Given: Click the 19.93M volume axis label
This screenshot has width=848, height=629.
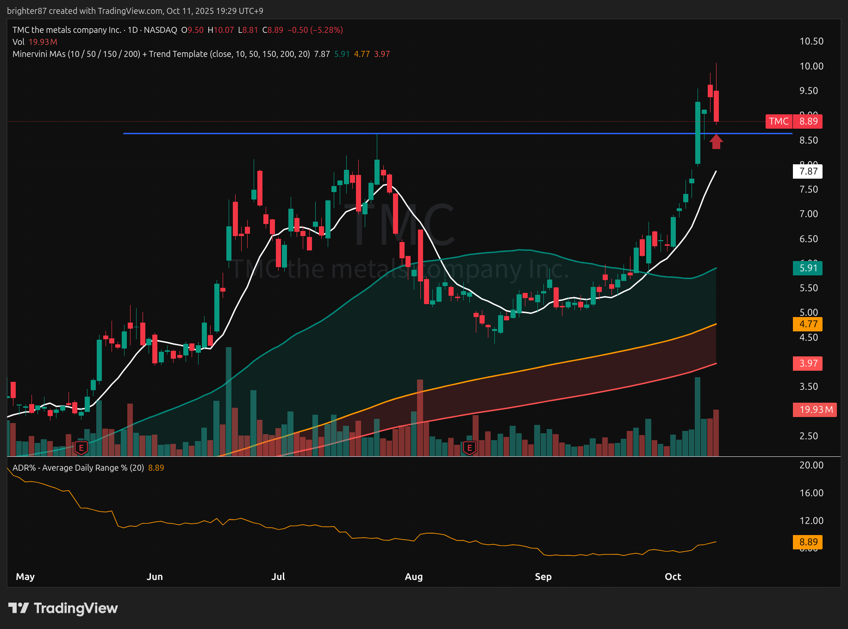Looking at the screenshot, I should pyautogui.click(x=815, y=410).
